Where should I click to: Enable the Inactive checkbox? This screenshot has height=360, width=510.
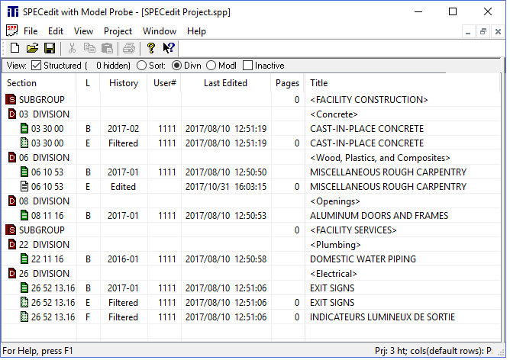click(247, 66)
